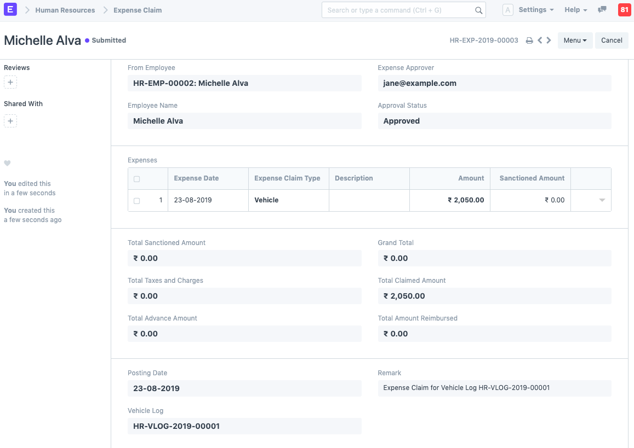
Task: Click the Cancel button
Action: tap(612, 40)
